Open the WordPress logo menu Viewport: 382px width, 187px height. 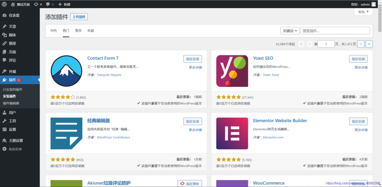click(4, 4)
